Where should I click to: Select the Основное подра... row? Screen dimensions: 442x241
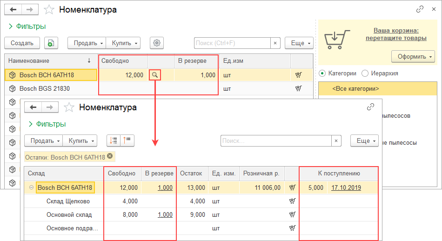point(72,228)
